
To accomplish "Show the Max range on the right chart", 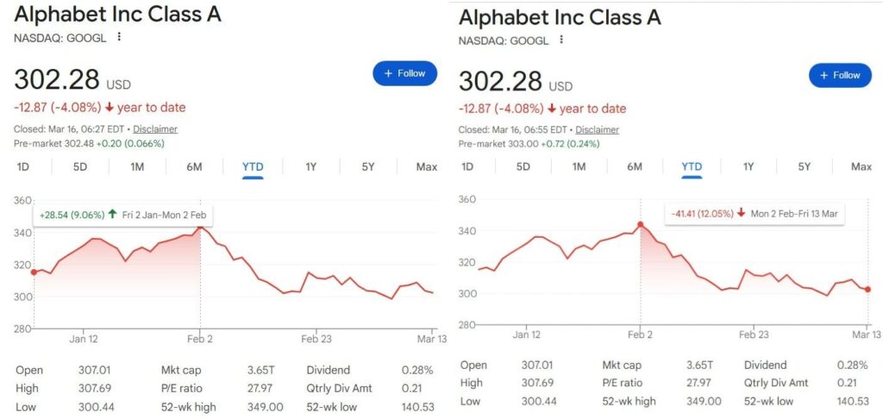I will pos(861,166).
